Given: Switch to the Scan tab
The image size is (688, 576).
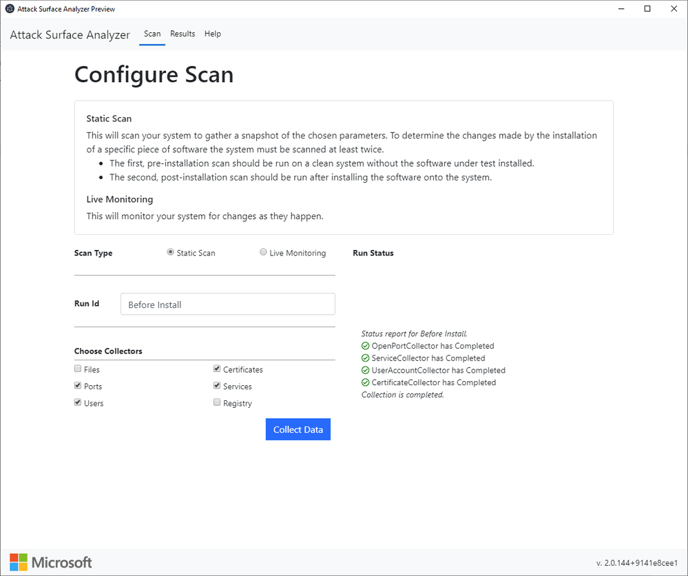Looking at the screenshot, I should click(152, 34).
